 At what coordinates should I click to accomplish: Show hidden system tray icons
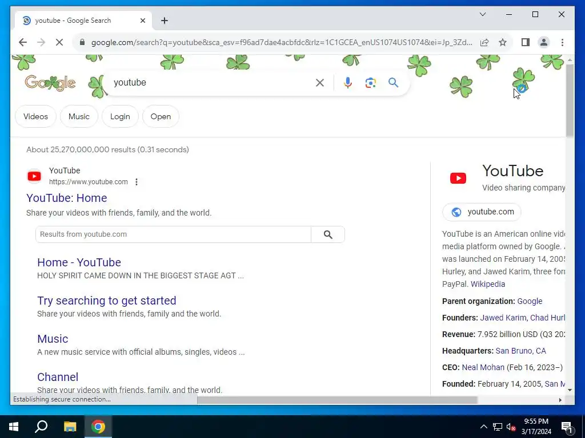coord(483,427)
